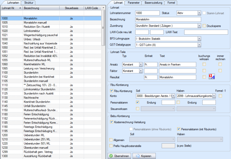Enable the Steuerwirksam checkbox
Viewport: 231px width, 159px height.
pos(138,109)
